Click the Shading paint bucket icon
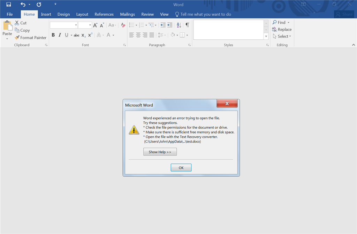Image resolution: width=357 pixels, height=234 pixels. [x=173, y=35]
